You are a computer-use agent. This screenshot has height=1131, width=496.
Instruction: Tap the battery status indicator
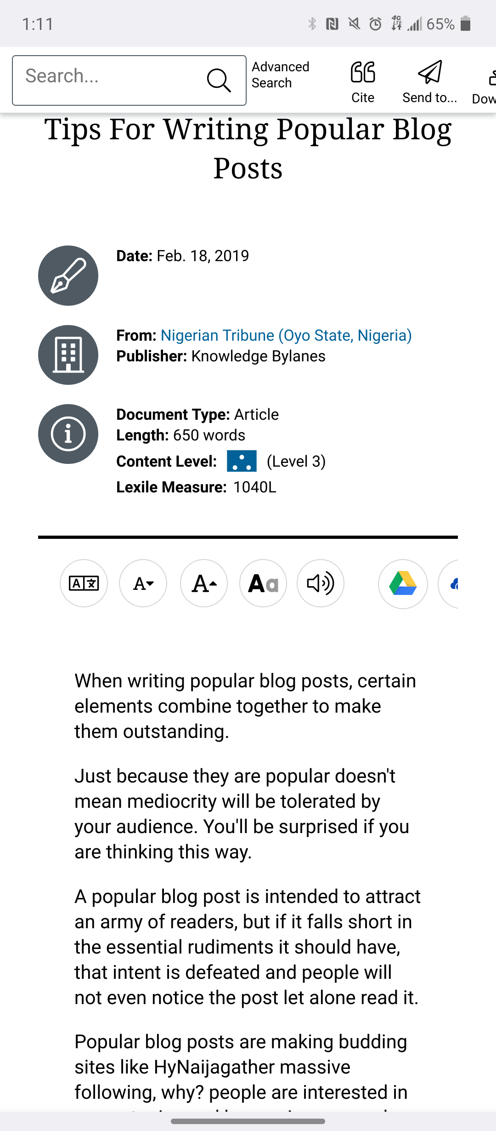(x=466, y=23)
